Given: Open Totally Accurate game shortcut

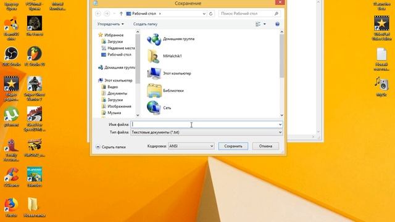Looking at the screenshot, I should click(11, 150).
